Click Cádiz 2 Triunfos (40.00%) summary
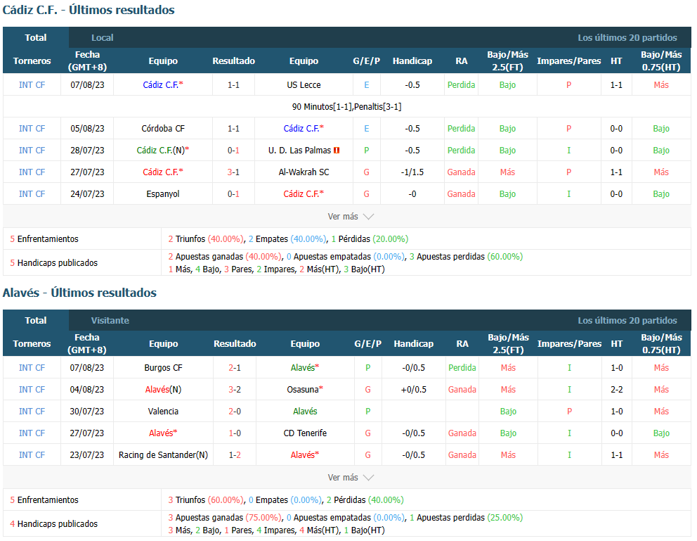The width and height of the screenshot is (697, 541). [x=206, y=239]
